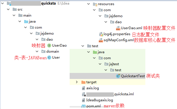Select the quicksta project root label
Image resolution: width=177 pixels, height=109 pixels.
[48, 3]
